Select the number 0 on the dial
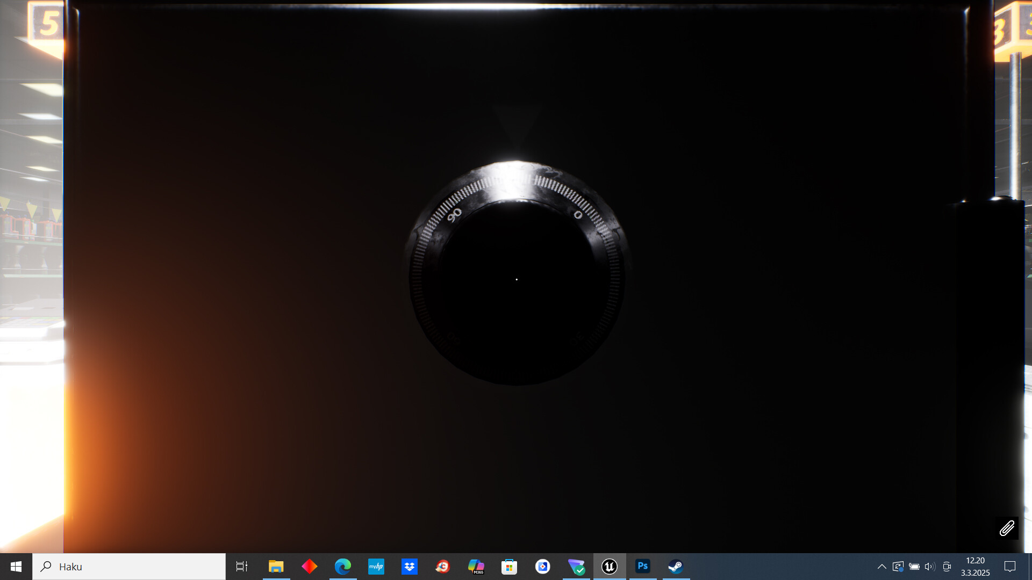This screenshot has height=580, width=1032. [578, 214]
